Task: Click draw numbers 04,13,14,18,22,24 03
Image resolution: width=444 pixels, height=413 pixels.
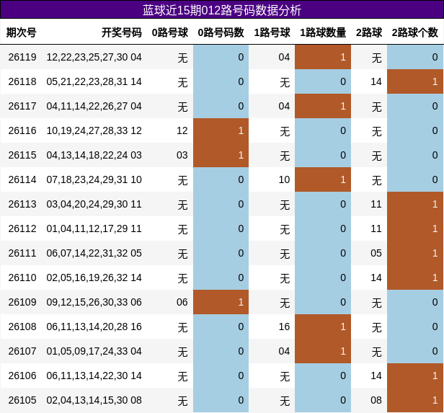Action: tap(94, 155)
